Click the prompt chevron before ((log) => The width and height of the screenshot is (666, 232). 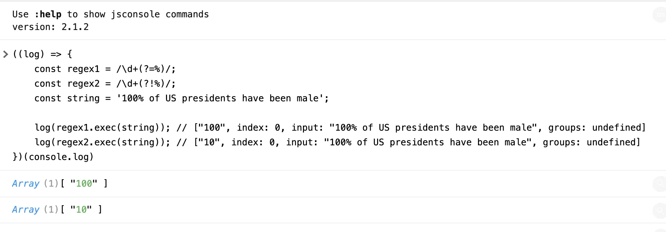tap(5, 54)
